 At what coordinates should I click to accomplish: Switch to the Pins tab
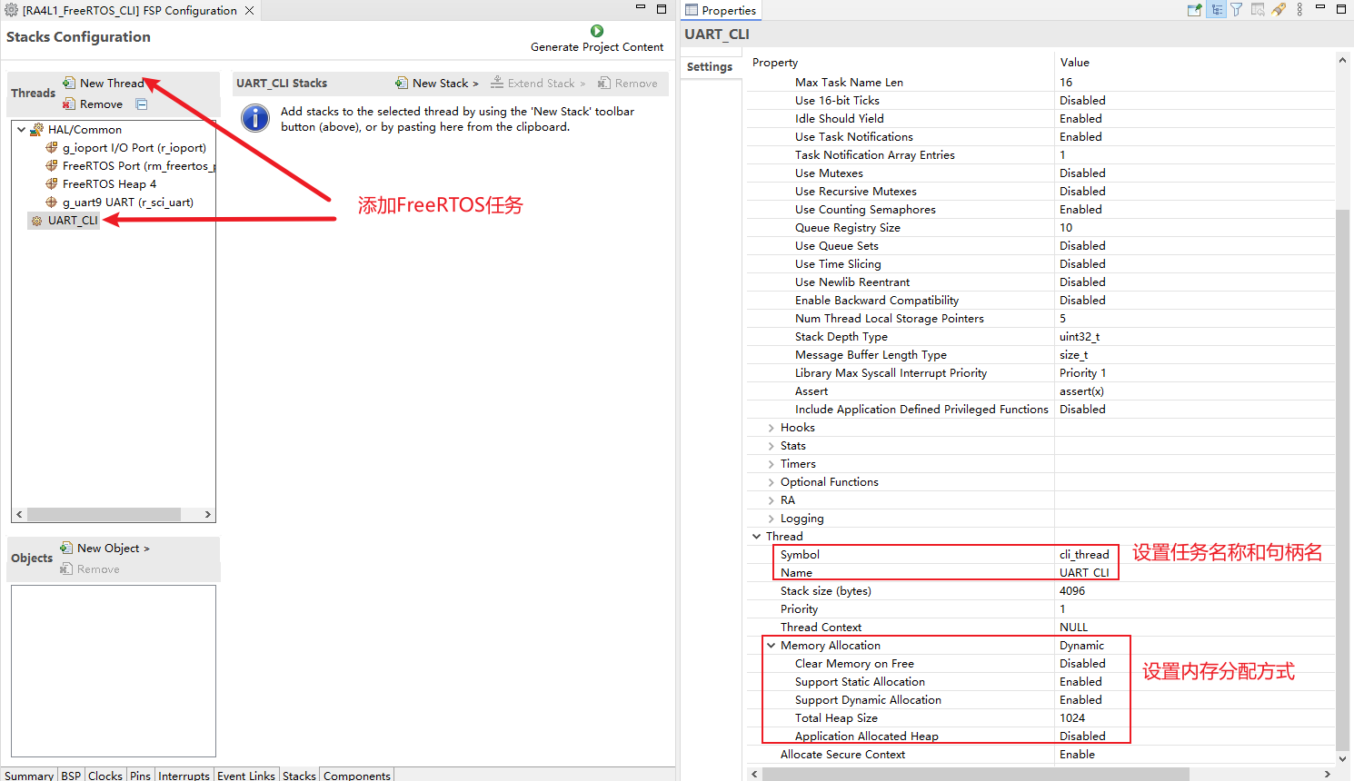[x=140, y=775]
